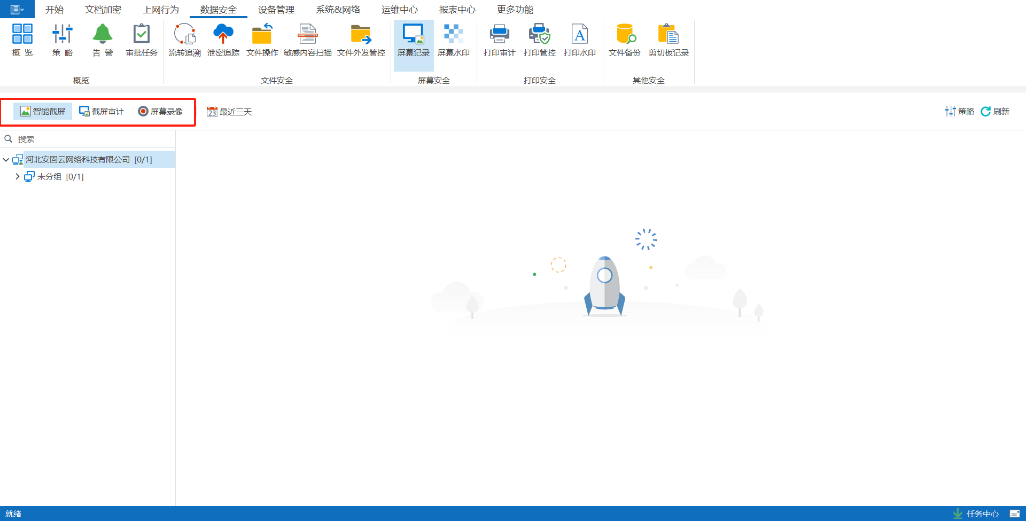Open 流转追溯 flow tracing

coord(185,41)
